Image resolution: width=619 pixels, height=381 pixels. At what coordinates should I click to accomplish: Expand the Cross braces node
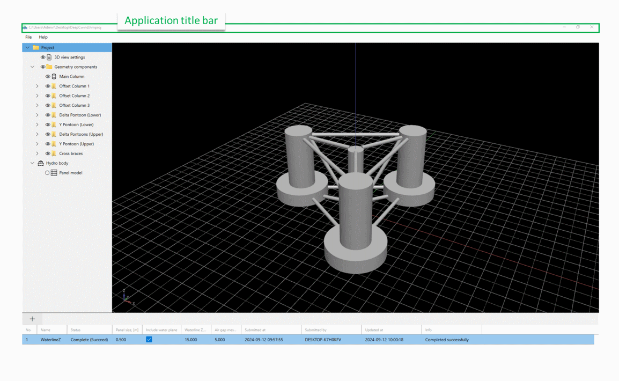[37, 153]
